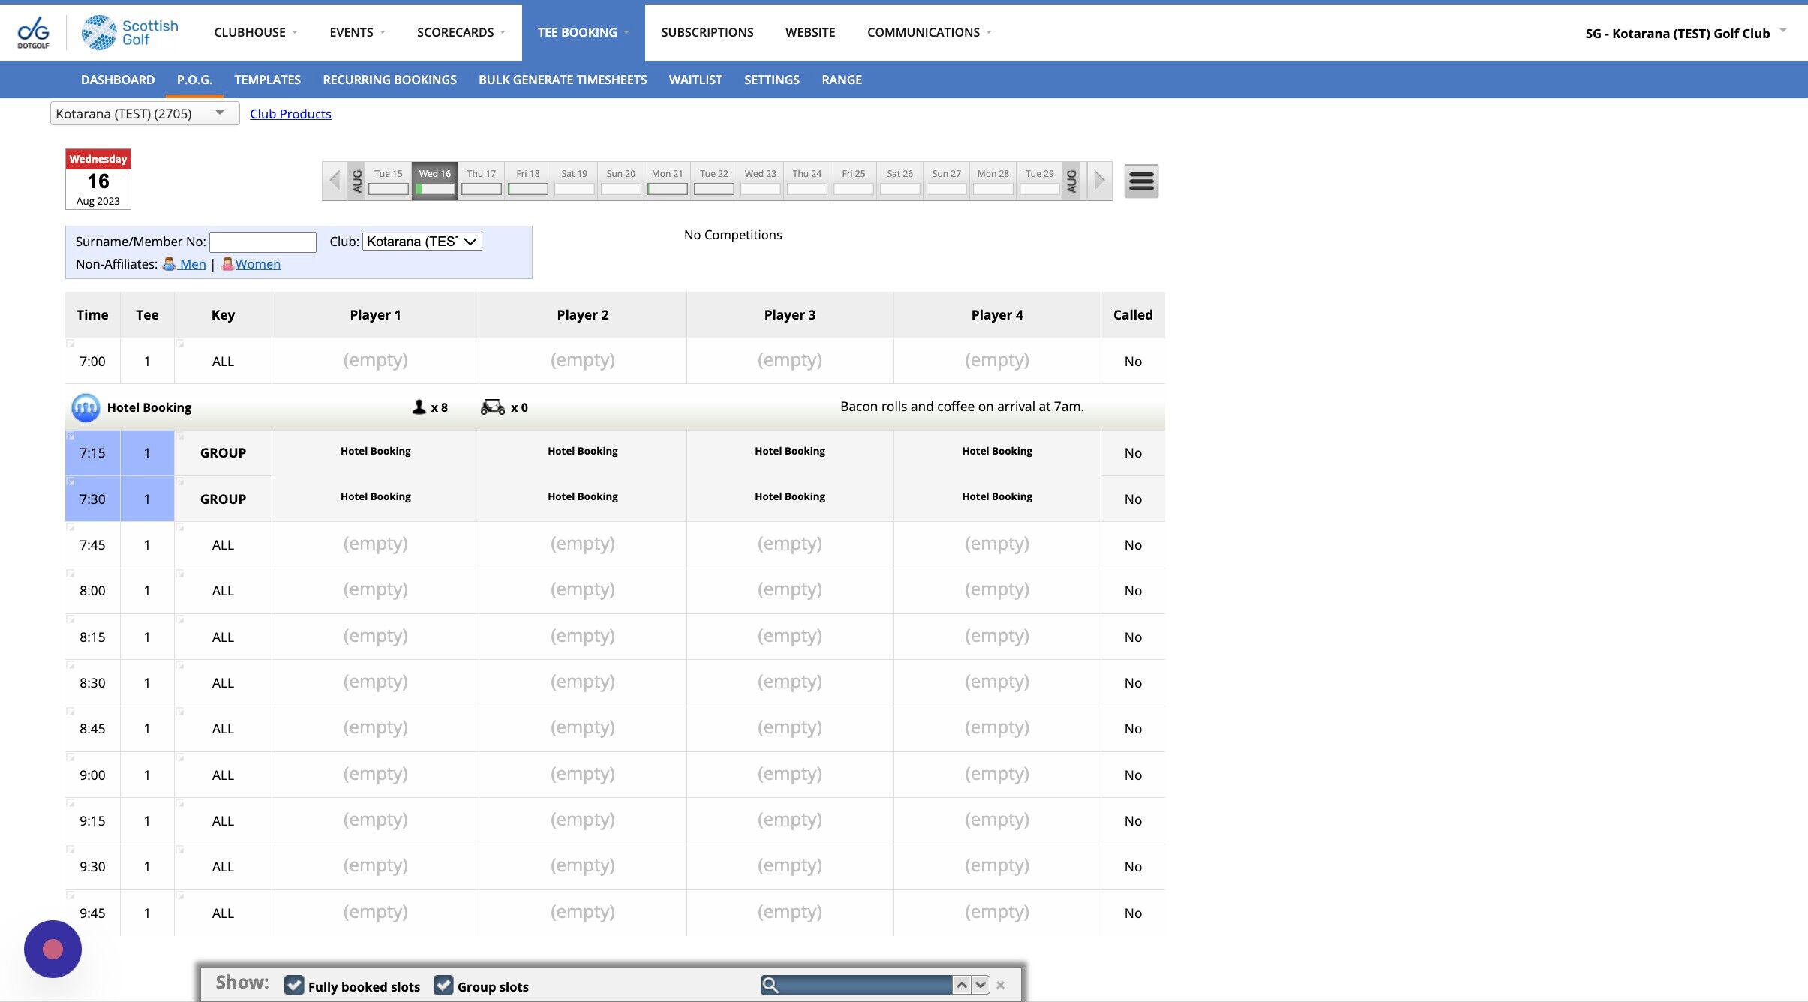Click the Hotel Booking group icon

click(x=86, y=407)
